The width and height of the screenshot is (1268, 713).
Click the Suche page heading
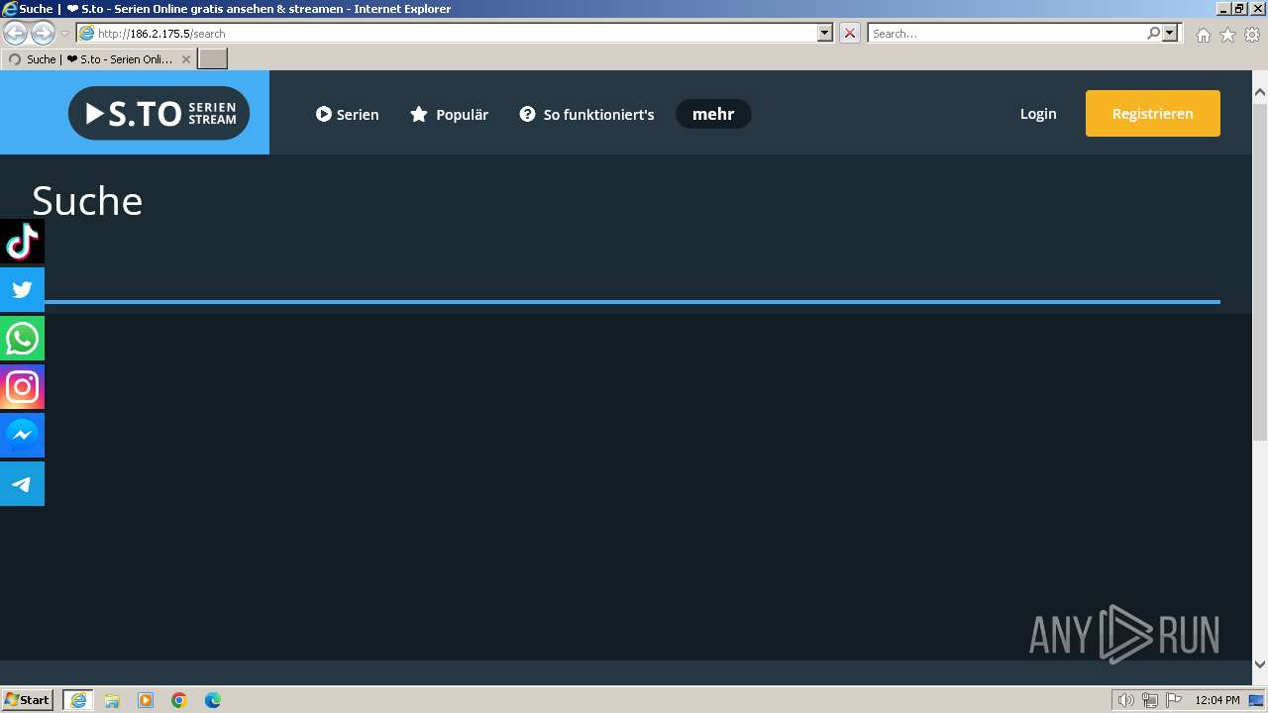(x=87, y=201)
